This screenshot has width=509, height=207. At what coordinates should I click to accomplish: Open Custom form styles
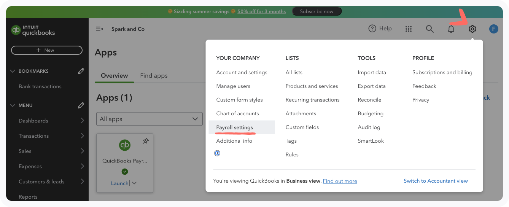tap(239, 100)
